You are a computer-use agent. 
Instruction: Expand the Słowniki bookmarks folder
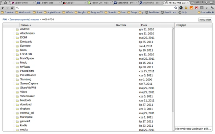point(110,12)
